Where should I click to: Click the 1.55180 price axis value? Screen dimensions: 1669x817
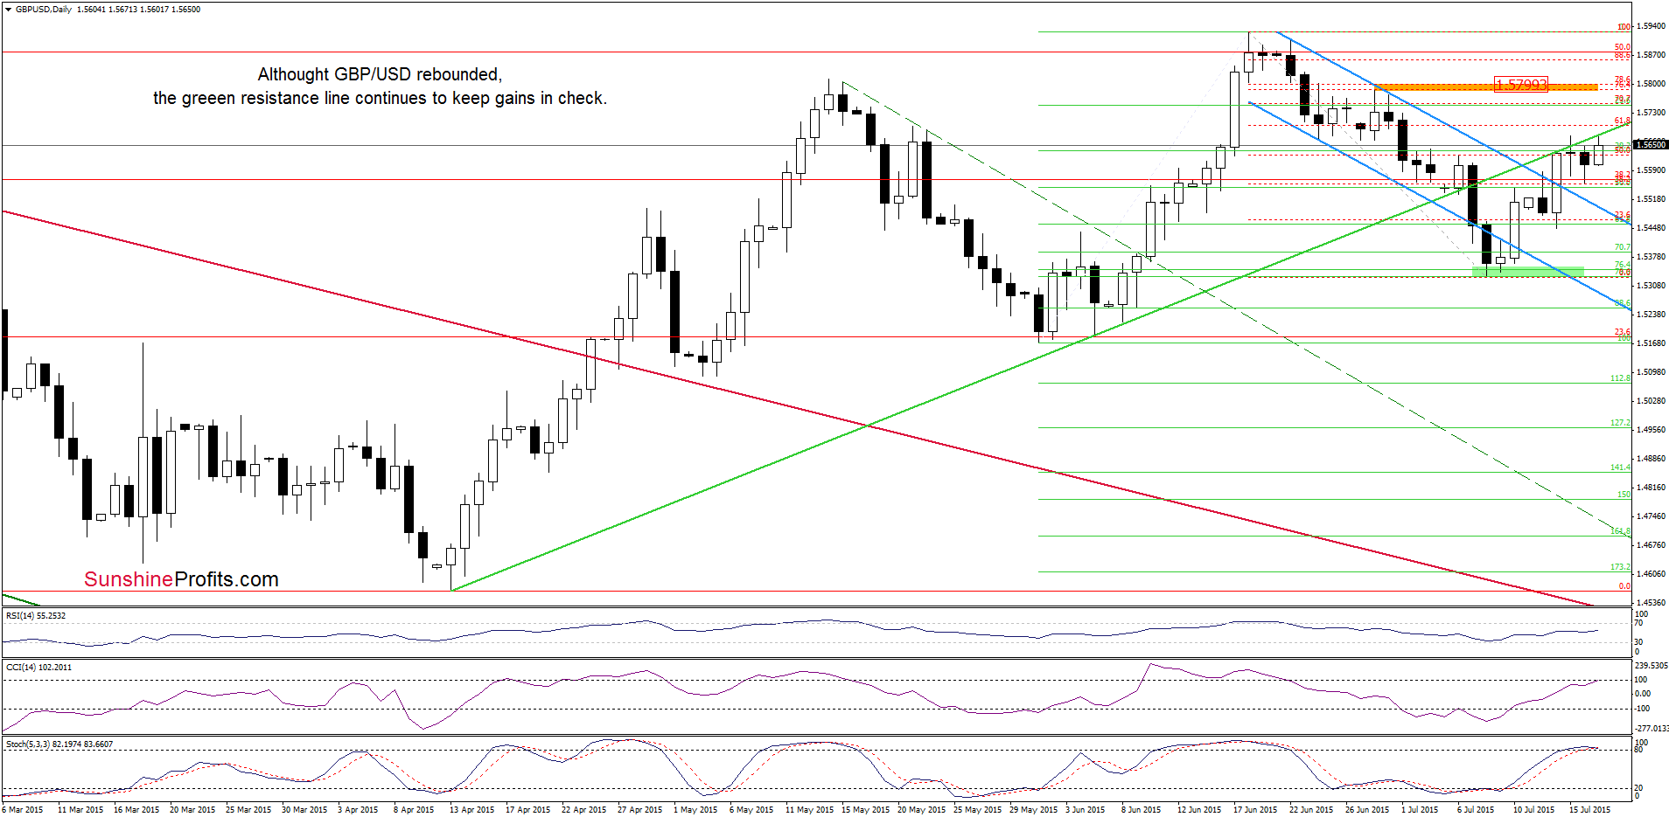click(1651, 199)
